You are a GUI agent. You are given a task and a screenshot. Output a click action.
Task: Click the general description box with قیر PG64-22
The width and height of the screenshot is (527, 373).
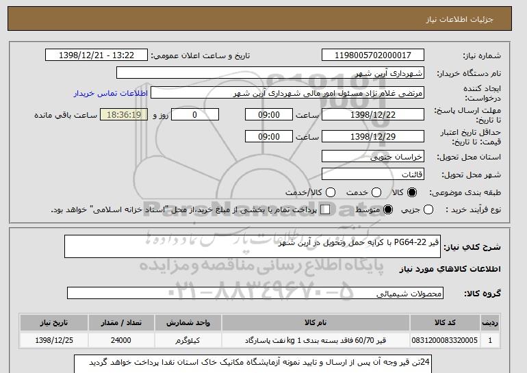[253, 246]
